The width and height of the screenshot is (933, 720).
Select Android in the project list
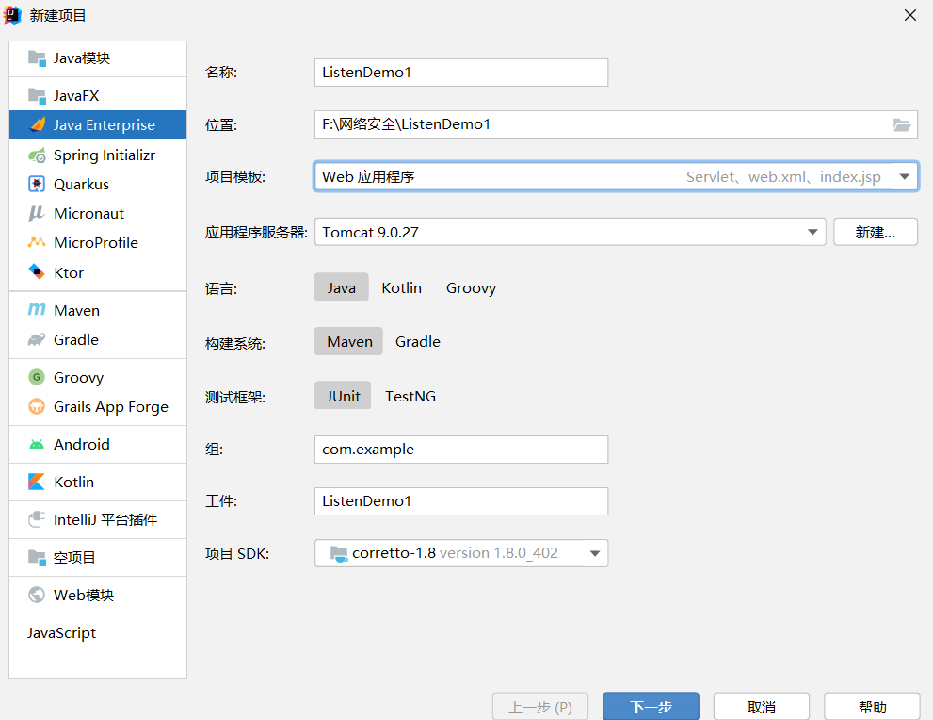coord(98,444)
